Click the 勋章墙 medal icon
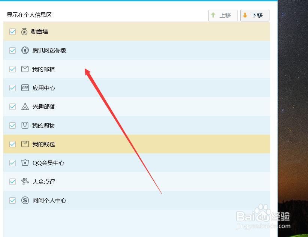The image size is (308, 237). click(24, 31)
